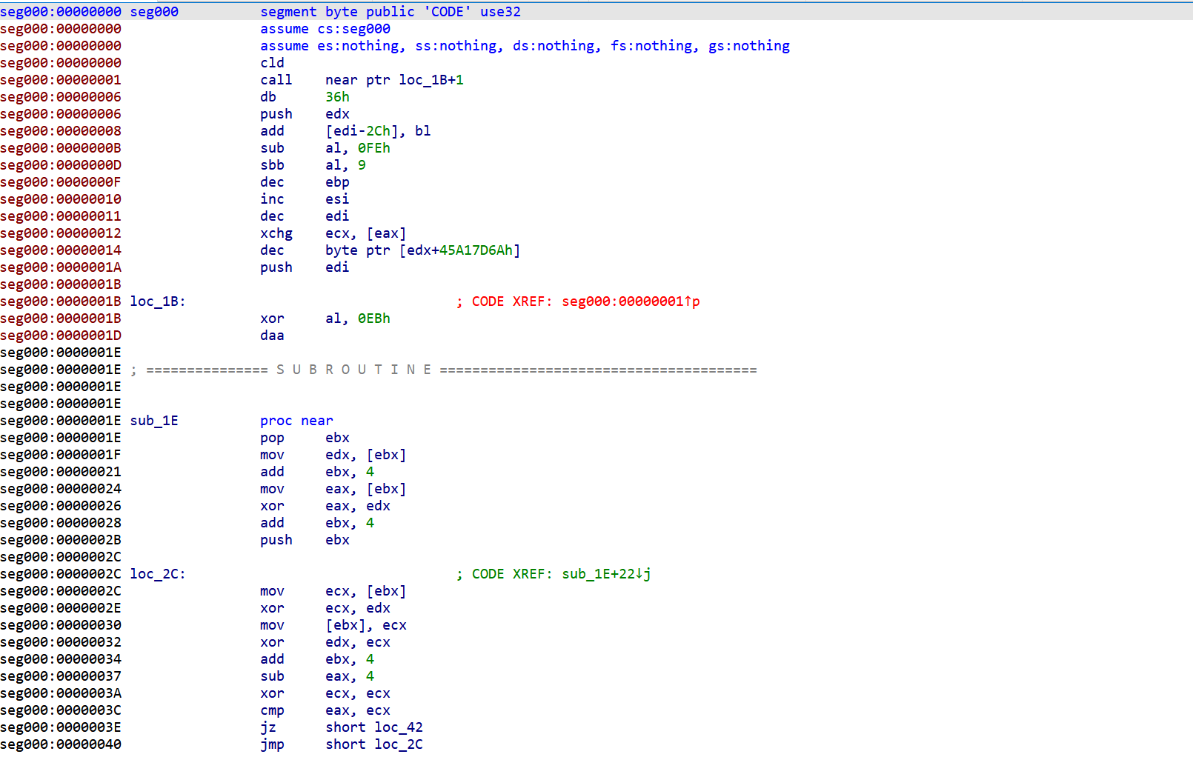Click address seg000:00000037
1193x757 pixels.
pos(61,676)
